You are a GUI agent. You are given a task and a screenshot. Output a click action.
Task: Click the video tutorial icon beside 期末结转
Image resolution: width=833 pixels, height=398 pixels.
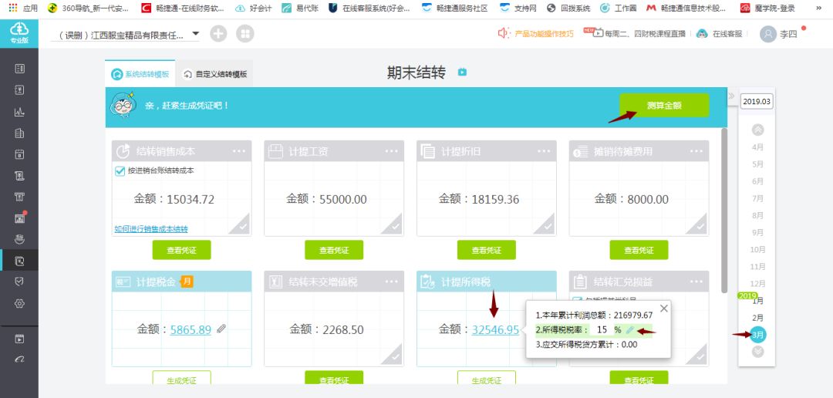(x=462, y=73)
